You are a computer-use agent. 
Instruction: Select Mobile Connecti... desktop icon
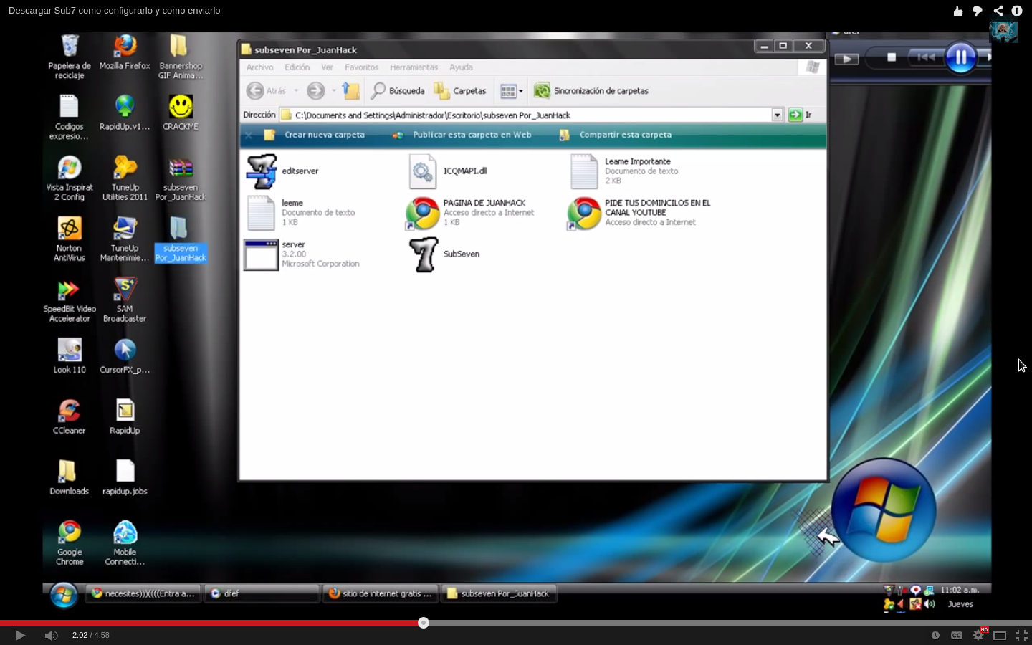[125, 543]
